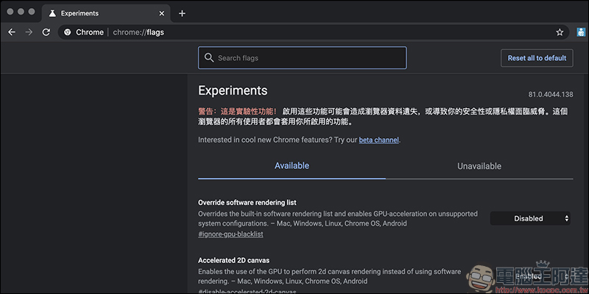Click the magnifier icon in Search flags
The height and width of the screenshot is (294, 589).
(x=209, y=58)
